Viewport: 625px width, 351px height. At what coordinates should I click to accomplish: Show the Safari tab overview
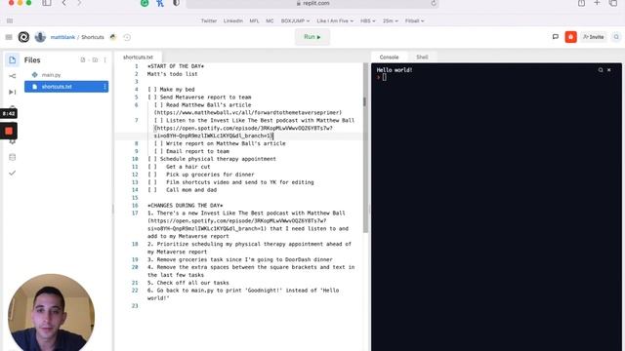coord(613,3)
